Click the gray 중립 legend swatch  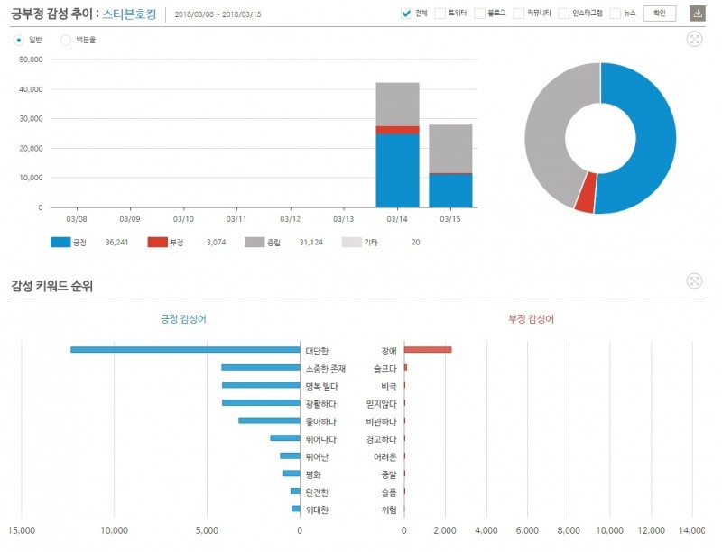click(x=254, y=242)
